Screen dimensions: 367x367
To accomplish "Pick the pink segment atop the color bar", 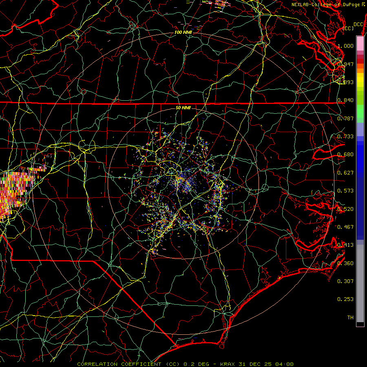I will tap(360, 43).
